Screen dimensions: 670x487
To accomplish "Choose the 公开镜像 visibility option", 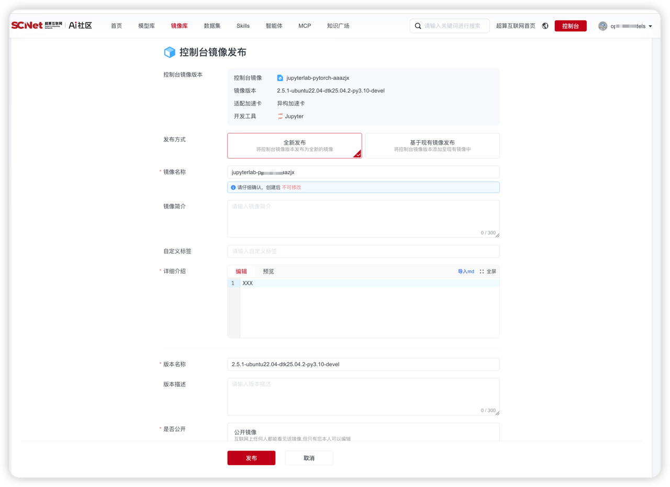I will click(x=363, y=432).
